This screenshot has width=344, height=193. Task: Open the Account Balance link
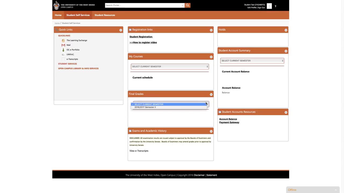pos(228,119)
